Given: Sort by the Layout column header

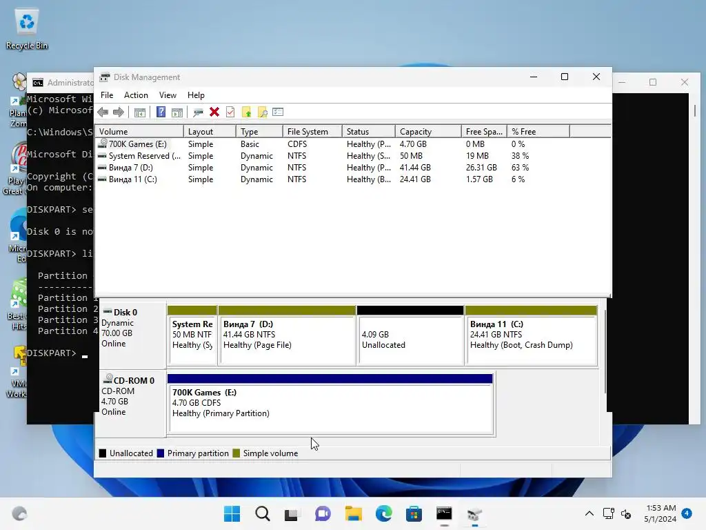Looking at the screenshot, I should tap(210, 132).
